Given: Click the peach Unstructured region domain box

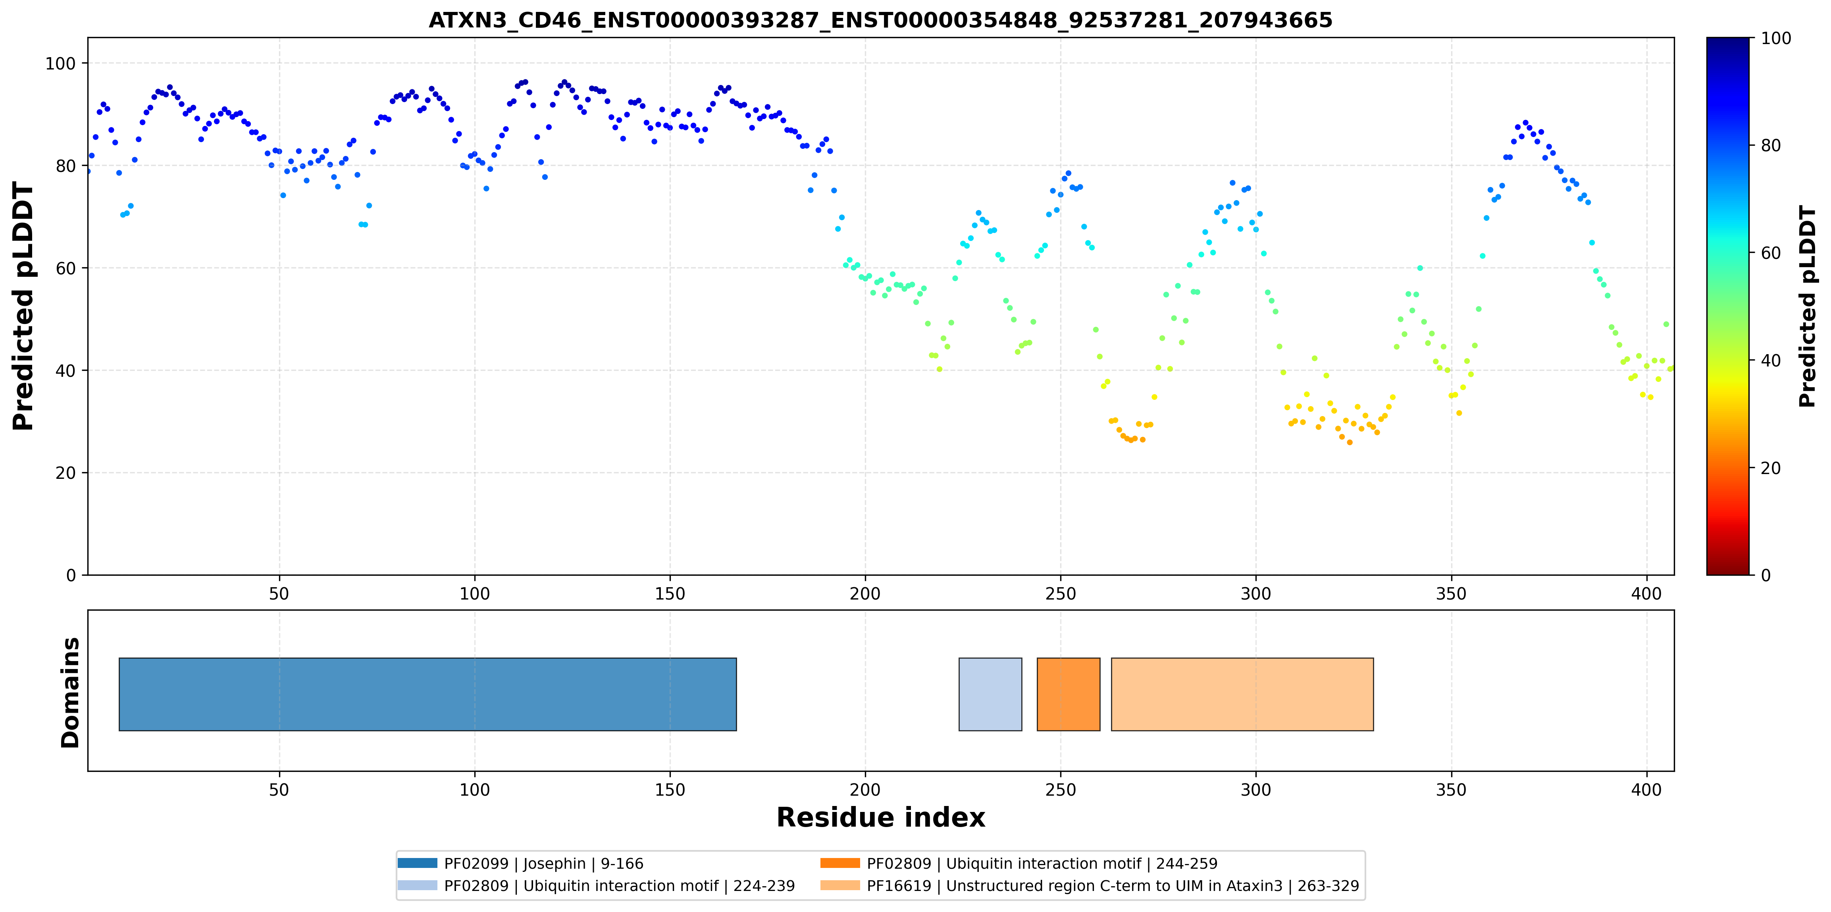Looking at the screenshot, I should click(1242, 694).
